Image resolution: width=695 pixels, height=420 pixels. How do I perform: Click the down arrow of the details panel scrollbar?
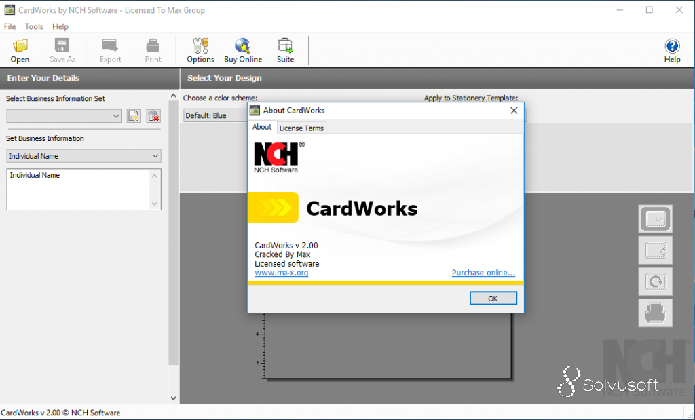click(x=173, y=398)
